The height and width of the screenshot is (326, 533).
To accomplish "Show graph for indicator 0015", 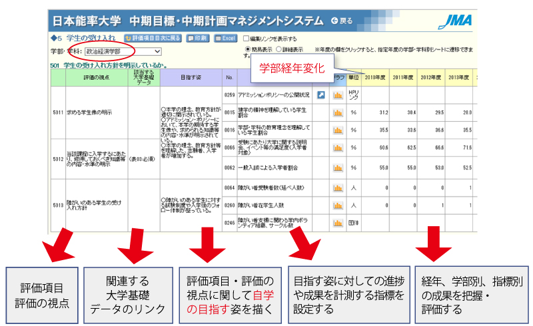I will coord(338,112).
